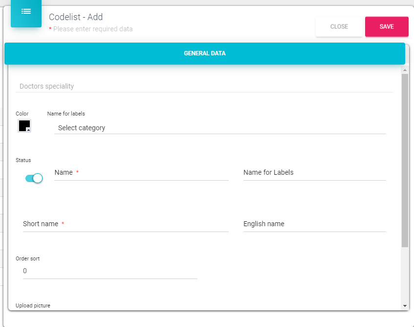Image resolution: width=414 pixels, height=327 pixels.
Task: Toggle the Status switch off
Action: (34, 178)
